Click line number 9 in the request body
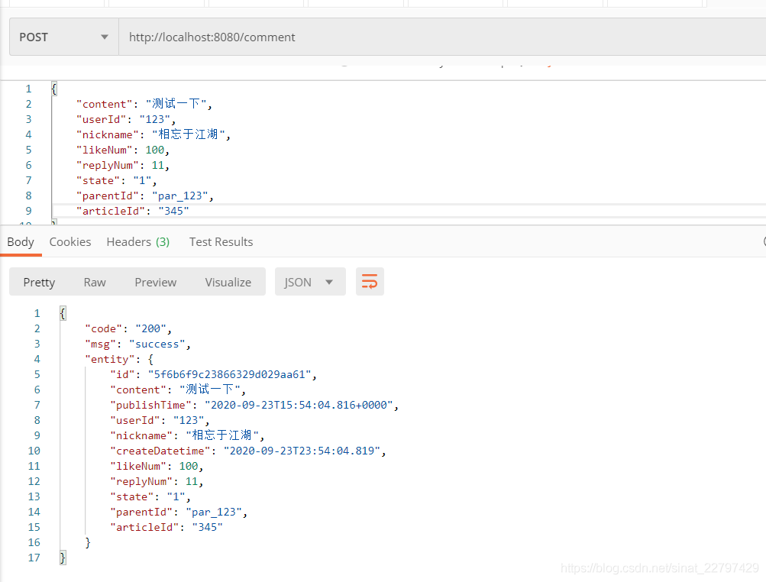Screen dimensions: 766x582 point(28,210)
